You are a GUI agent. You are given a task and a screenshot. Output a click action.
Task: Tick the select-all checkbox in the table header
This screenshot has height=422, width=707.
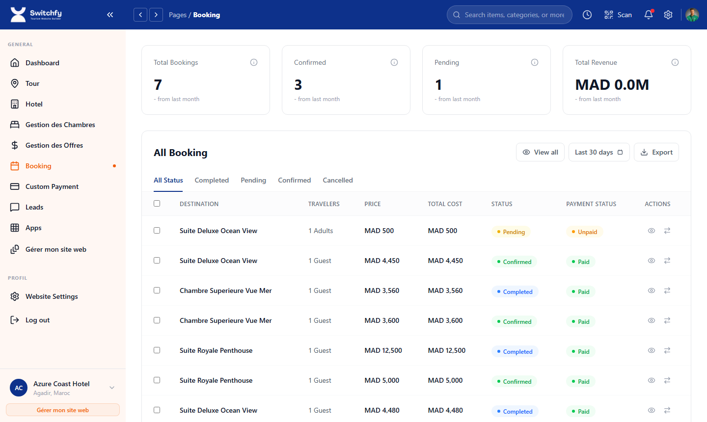(x=157, y=204)
